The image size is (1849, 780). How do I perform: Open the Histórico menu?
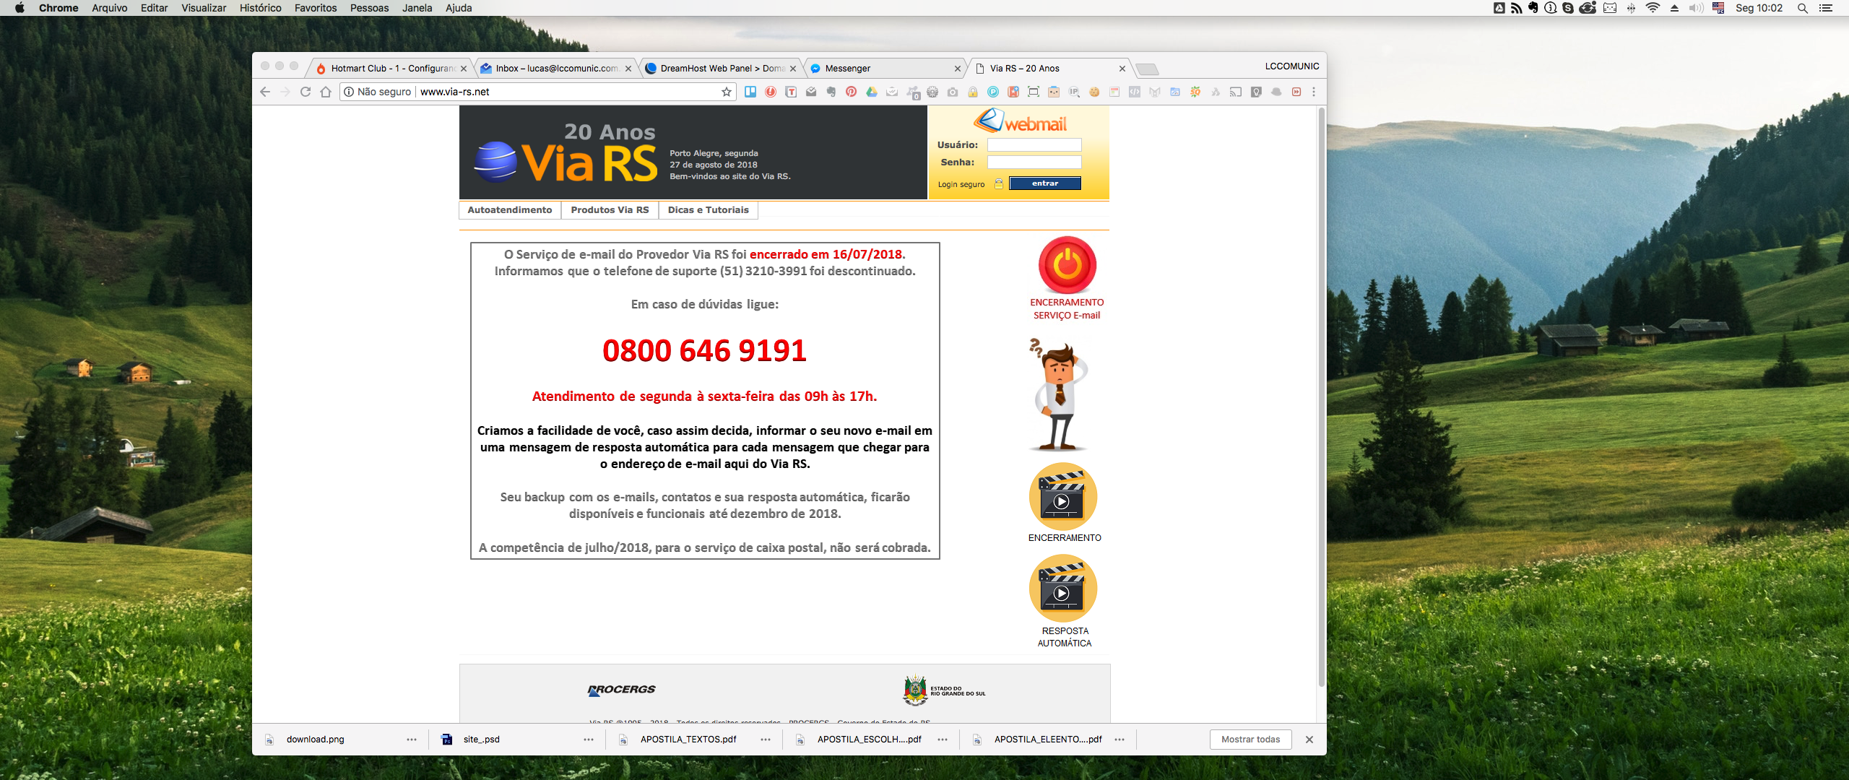[260, 8]
